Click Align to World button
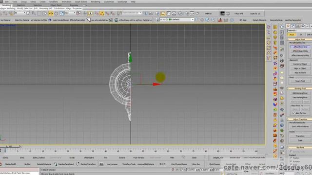 click(300, 72)
